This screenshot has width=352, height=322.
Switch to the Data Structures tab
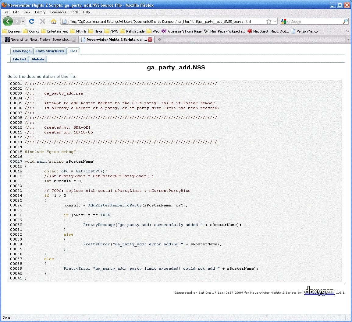click(x=50, y=51)
